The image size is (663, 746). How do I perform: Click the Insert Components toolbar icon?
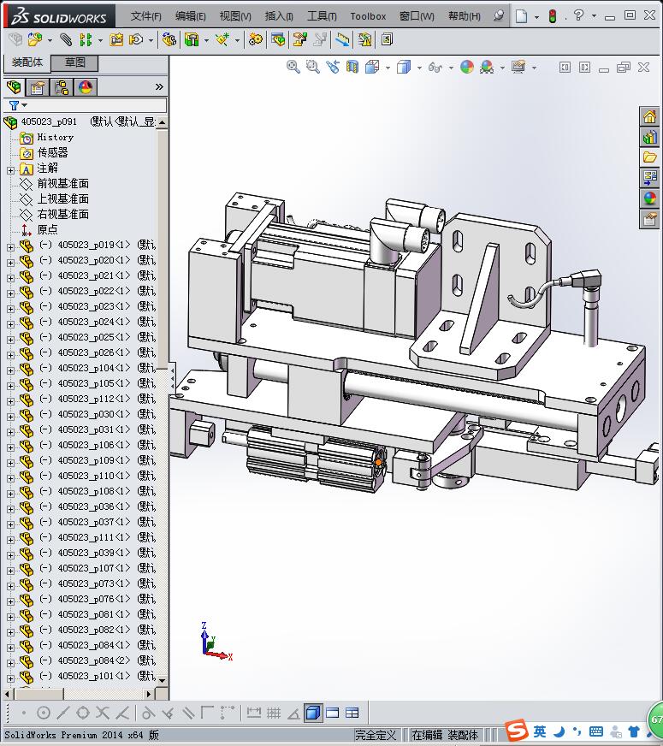(34, 39)
